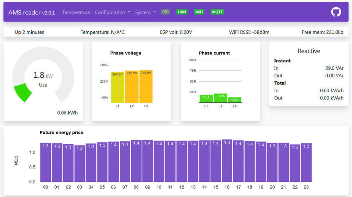Screen dimensions: 352x197
Task: Open the Configuration dropdown menu
Action: pyautogui.click(x=112, y=12)
